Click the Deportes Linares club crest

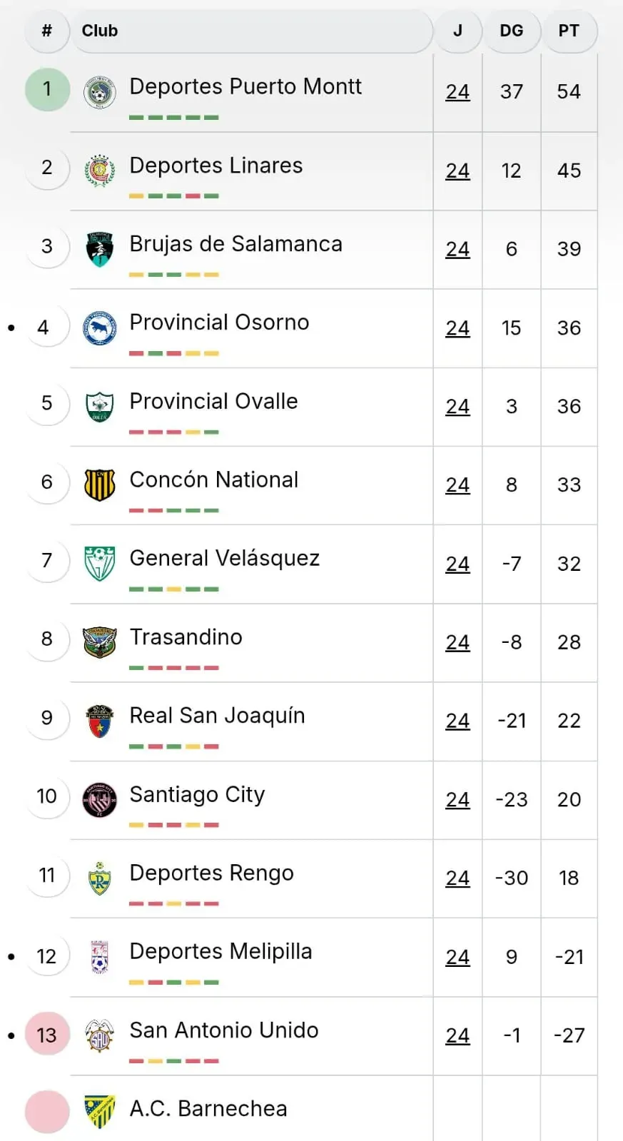(x=99, y=171)
